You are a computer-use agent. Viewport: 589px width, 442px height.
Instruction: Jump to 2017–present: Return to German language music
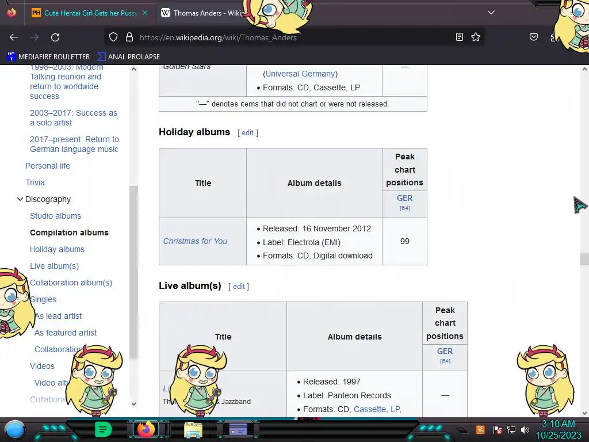pyautogui.click(x=74, y=144)
